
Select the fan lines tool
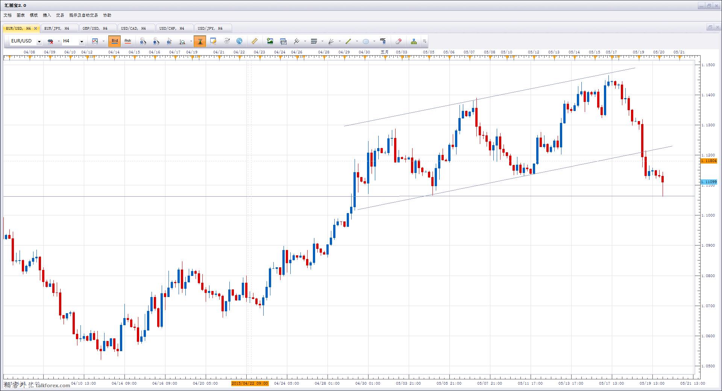(x=331, y=41)
